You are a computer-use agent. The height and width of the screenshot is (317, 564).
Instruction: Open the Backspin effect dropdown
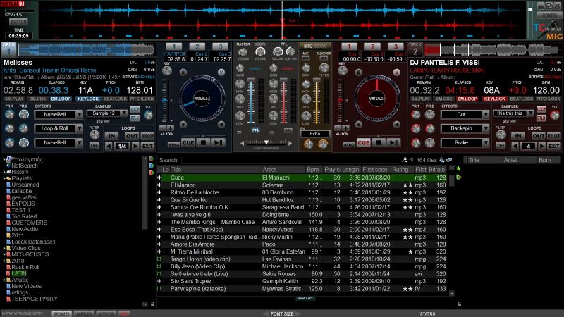(486, 129)
